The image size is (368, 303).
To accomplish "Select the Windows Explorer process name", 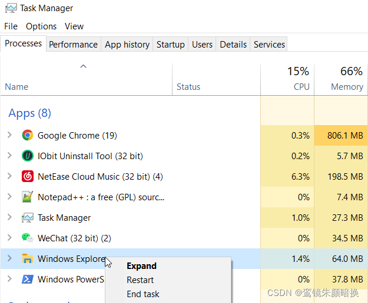I will 72,259.
